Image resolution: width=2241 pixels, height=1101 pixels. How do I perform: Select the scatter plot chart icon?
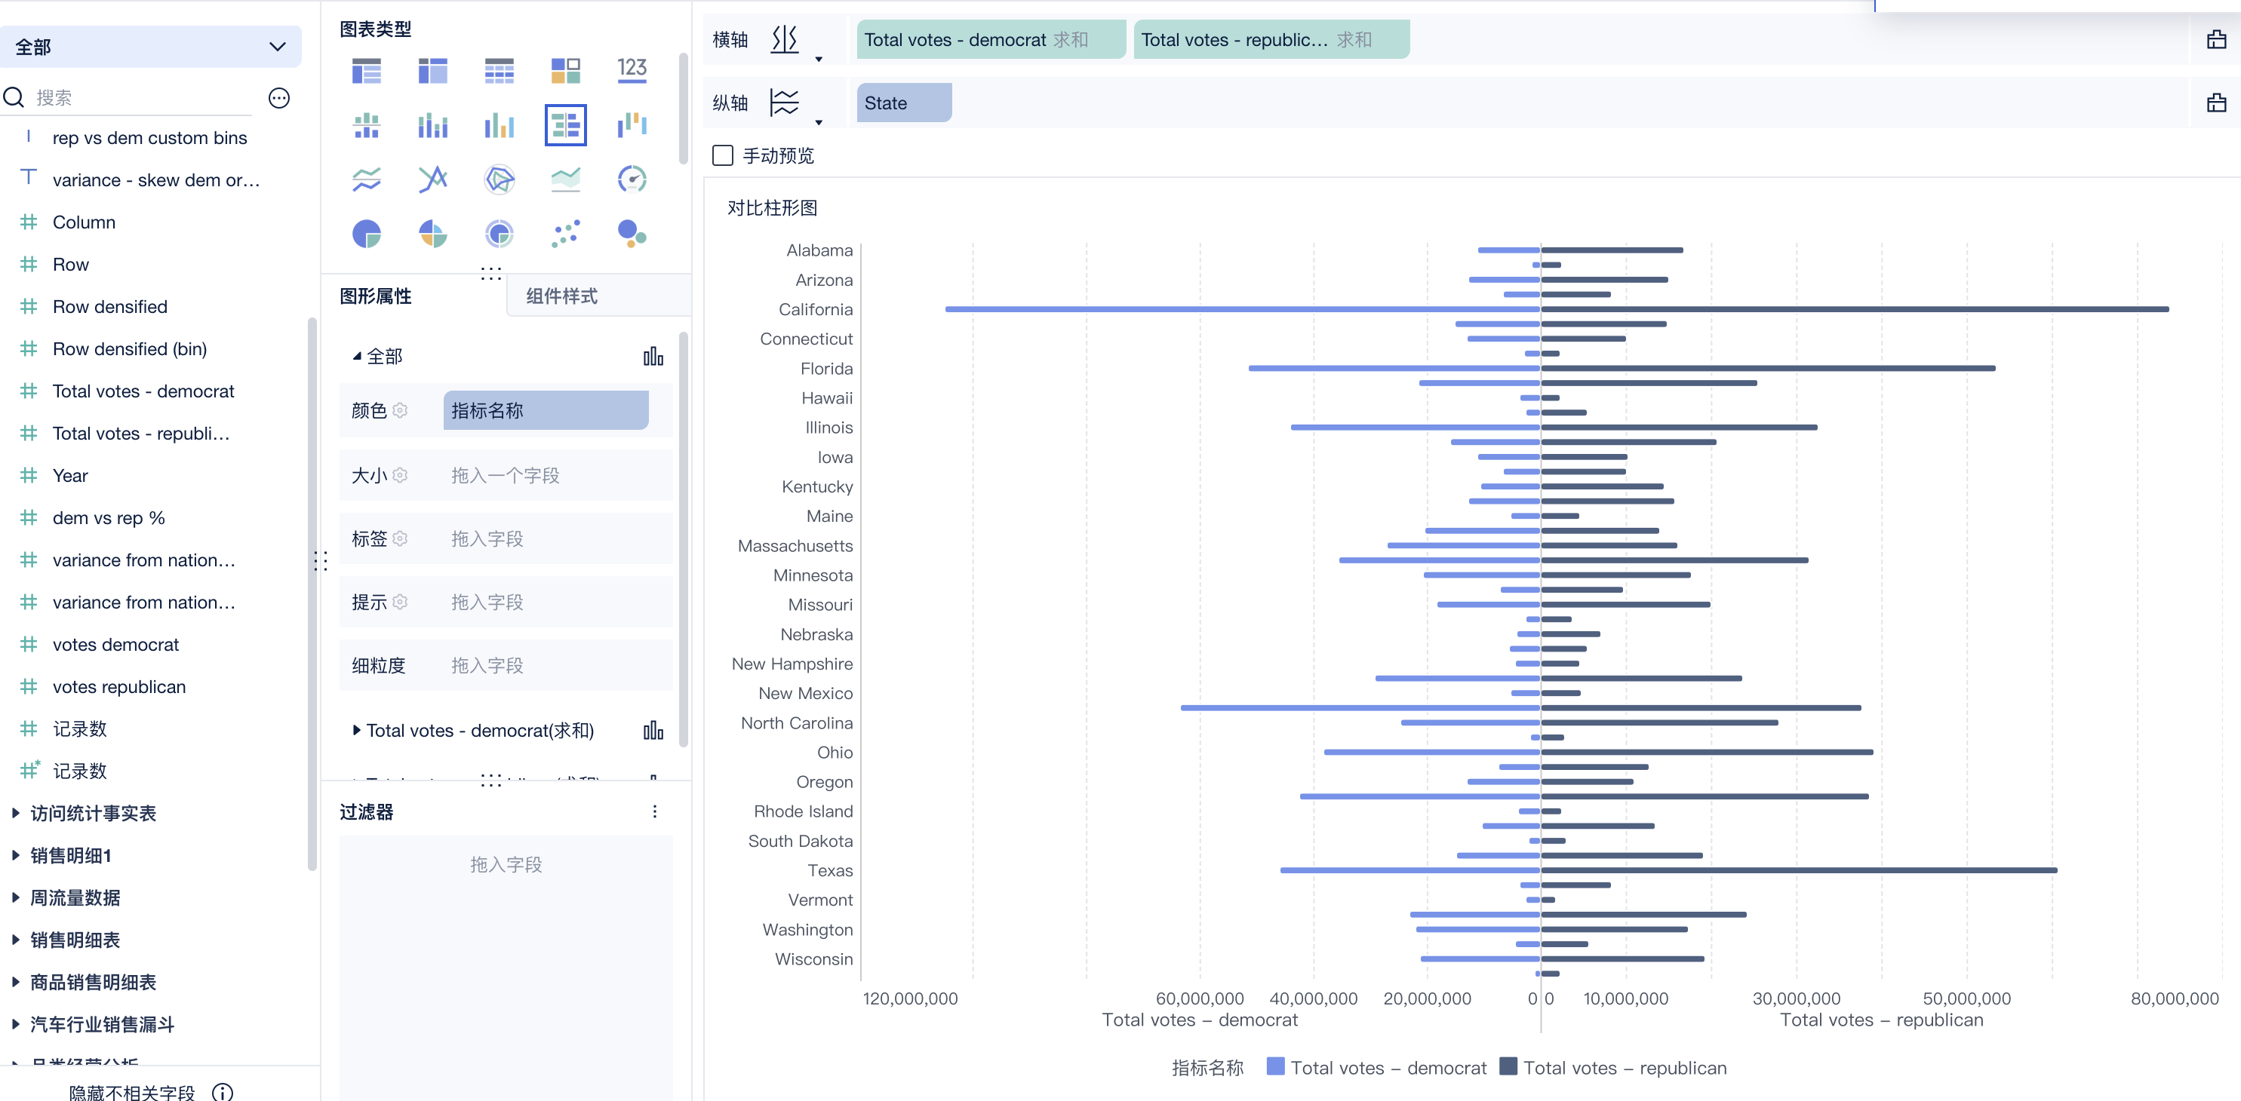565,234
